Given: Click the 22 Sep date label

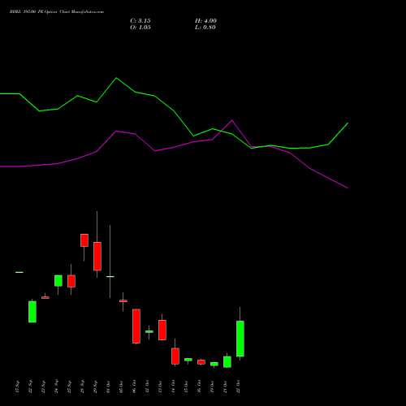Looking at the screenshot, I should pos(30,387).
